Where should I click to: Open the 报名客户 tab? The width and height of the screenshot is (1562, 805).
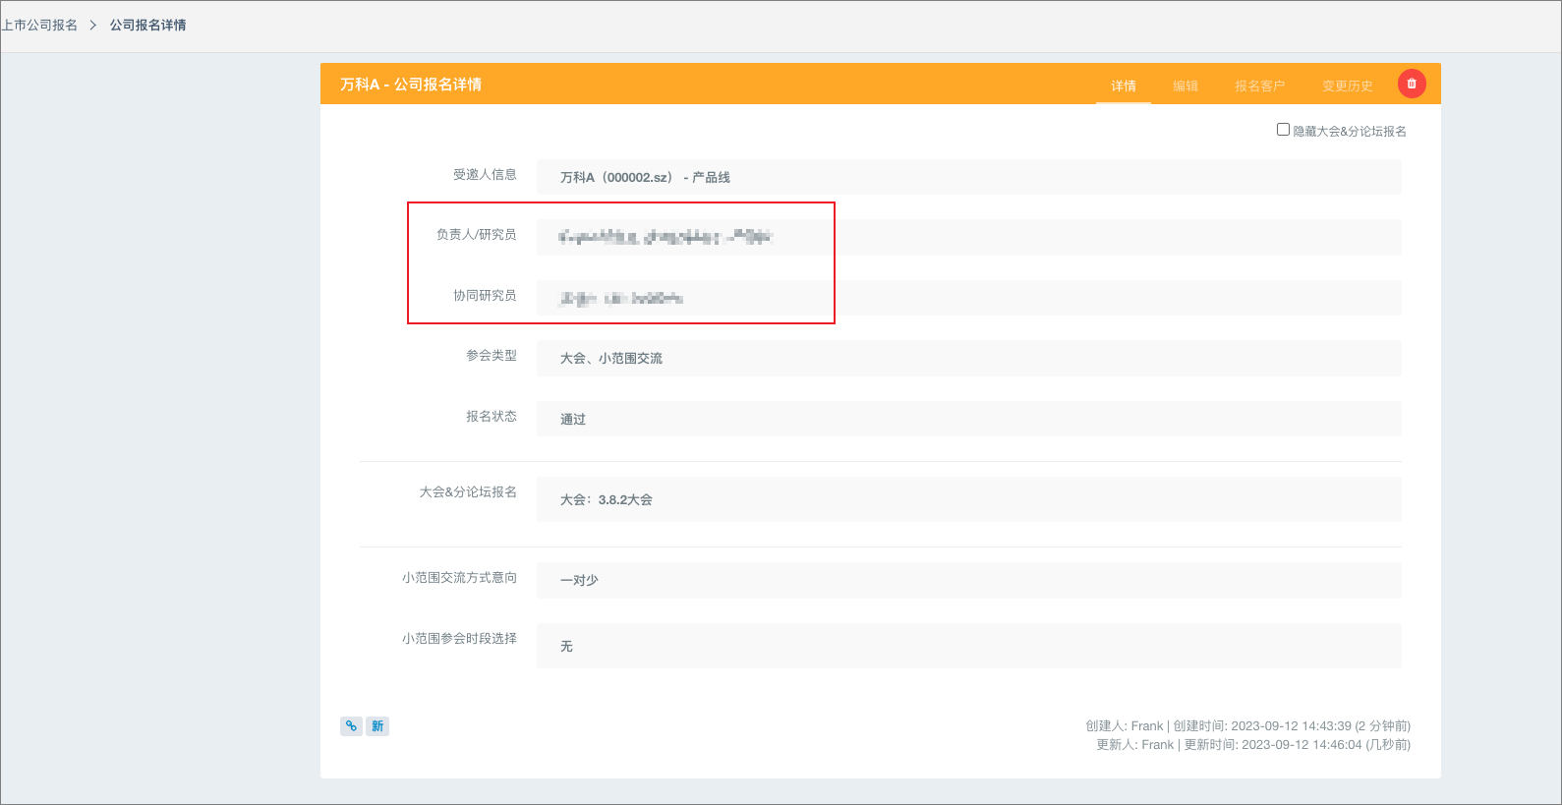tap(1259, 86)
